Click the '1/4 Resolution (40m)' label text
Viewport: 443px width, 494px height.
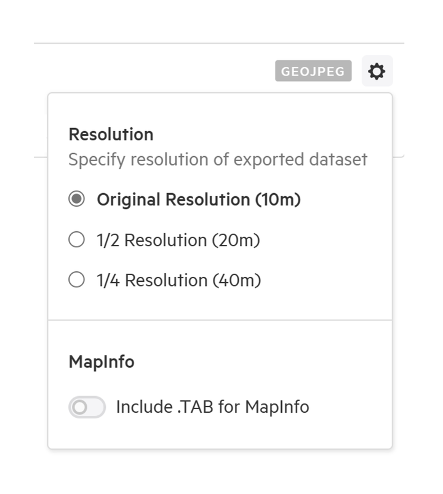[178, 281]
